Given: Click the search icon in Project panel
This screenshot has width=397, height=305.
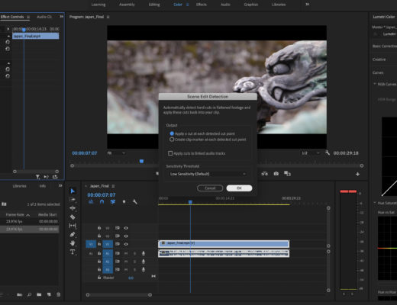Looking at the screenshot, I should tap(29, 294).
